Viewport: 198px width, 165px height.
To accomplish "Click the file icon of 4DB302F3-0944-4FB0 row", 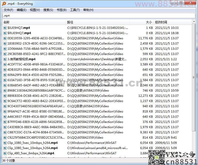I will tap(5, 70).
